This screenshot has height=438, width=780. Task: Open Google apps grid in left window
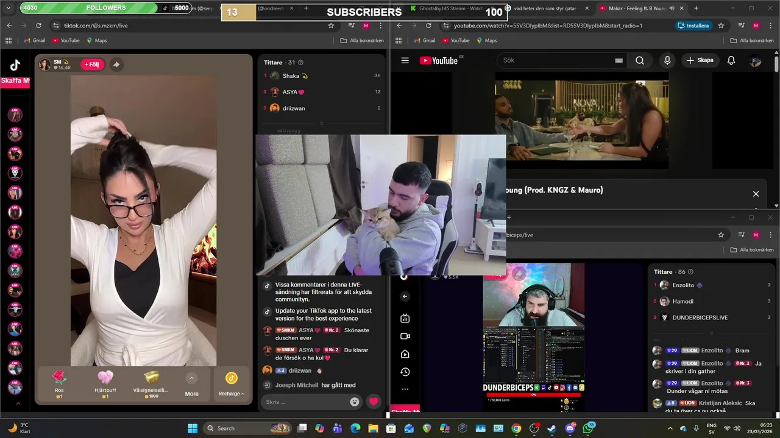[x=9, y=41]
